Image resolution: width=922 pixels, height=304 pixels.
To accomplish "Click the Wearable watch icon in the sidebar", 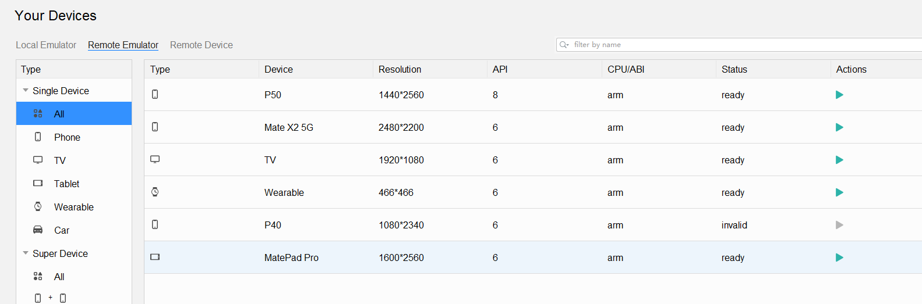I will pyautogui.click(x=38, y=206).
